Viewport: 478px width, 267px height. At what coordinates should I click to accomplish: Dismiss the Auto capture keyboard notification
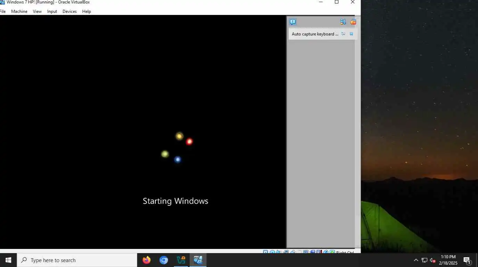coord(351,34)
